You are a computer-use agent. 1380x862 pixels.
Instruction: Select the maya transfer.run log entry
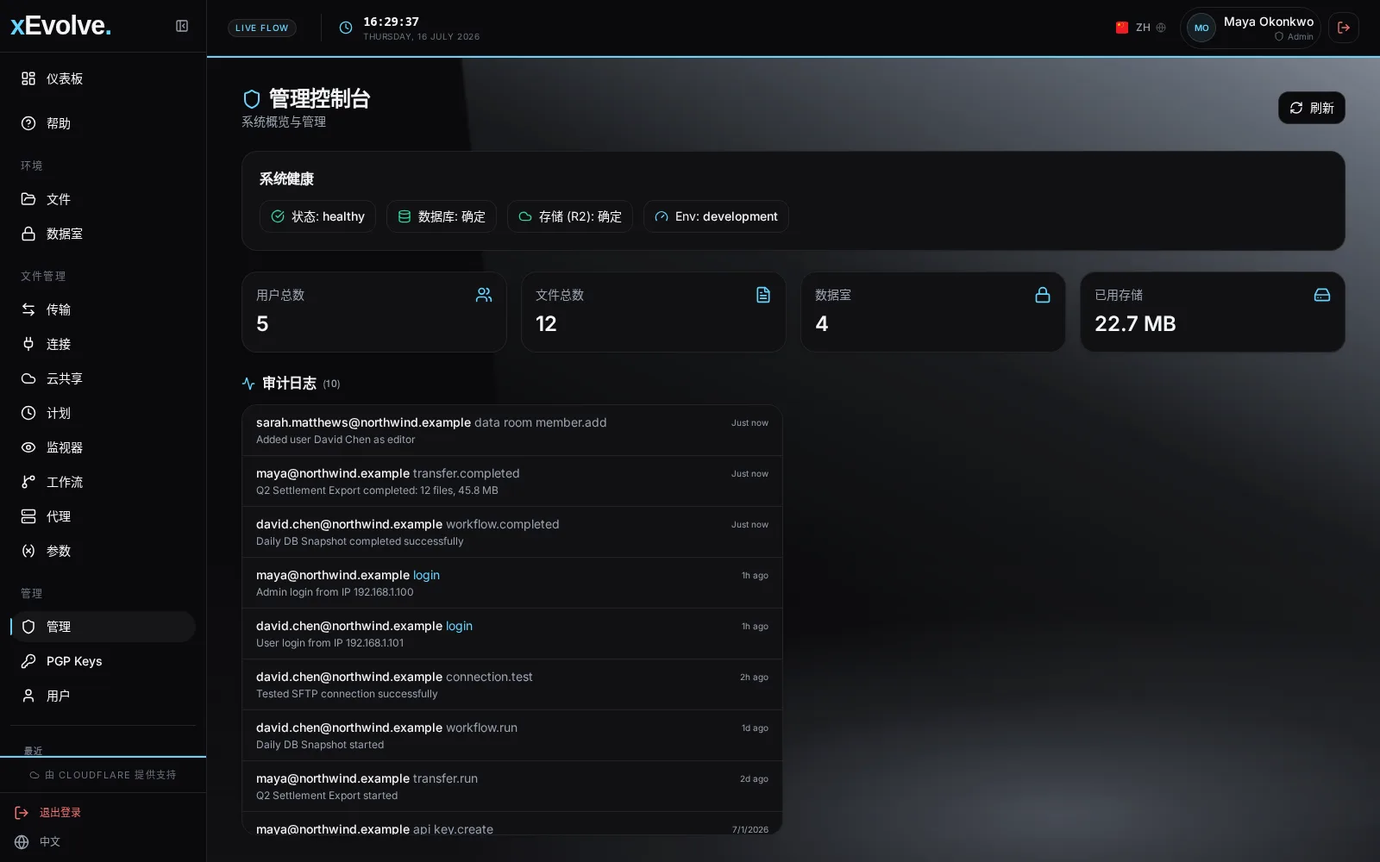[x=512, y=786]
